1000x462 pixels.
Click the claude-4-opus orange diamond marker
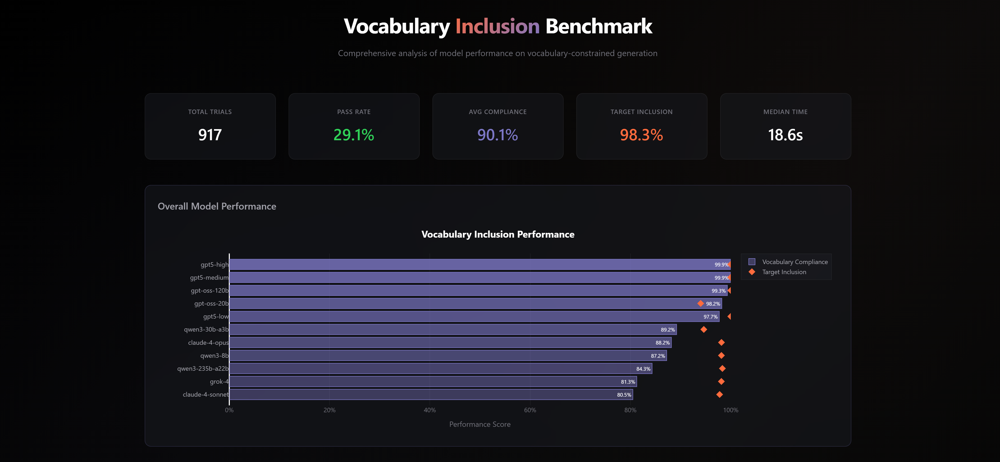tap(721, 342)
